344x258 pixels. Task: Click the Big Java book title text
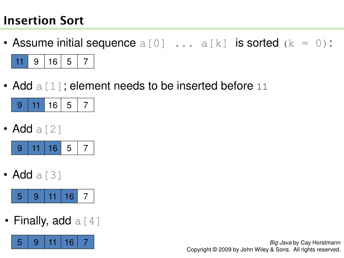click(281, 243)
